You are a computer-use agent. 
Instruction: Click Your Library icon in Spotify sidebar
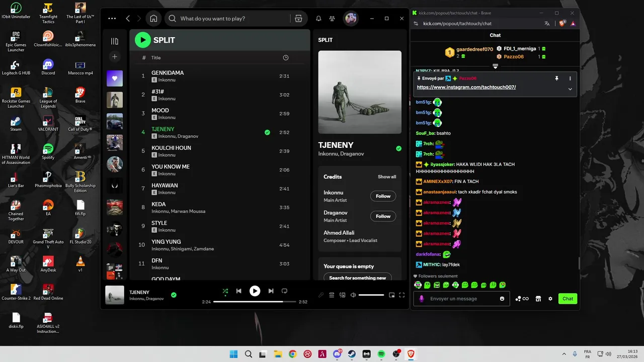[115, 41]
